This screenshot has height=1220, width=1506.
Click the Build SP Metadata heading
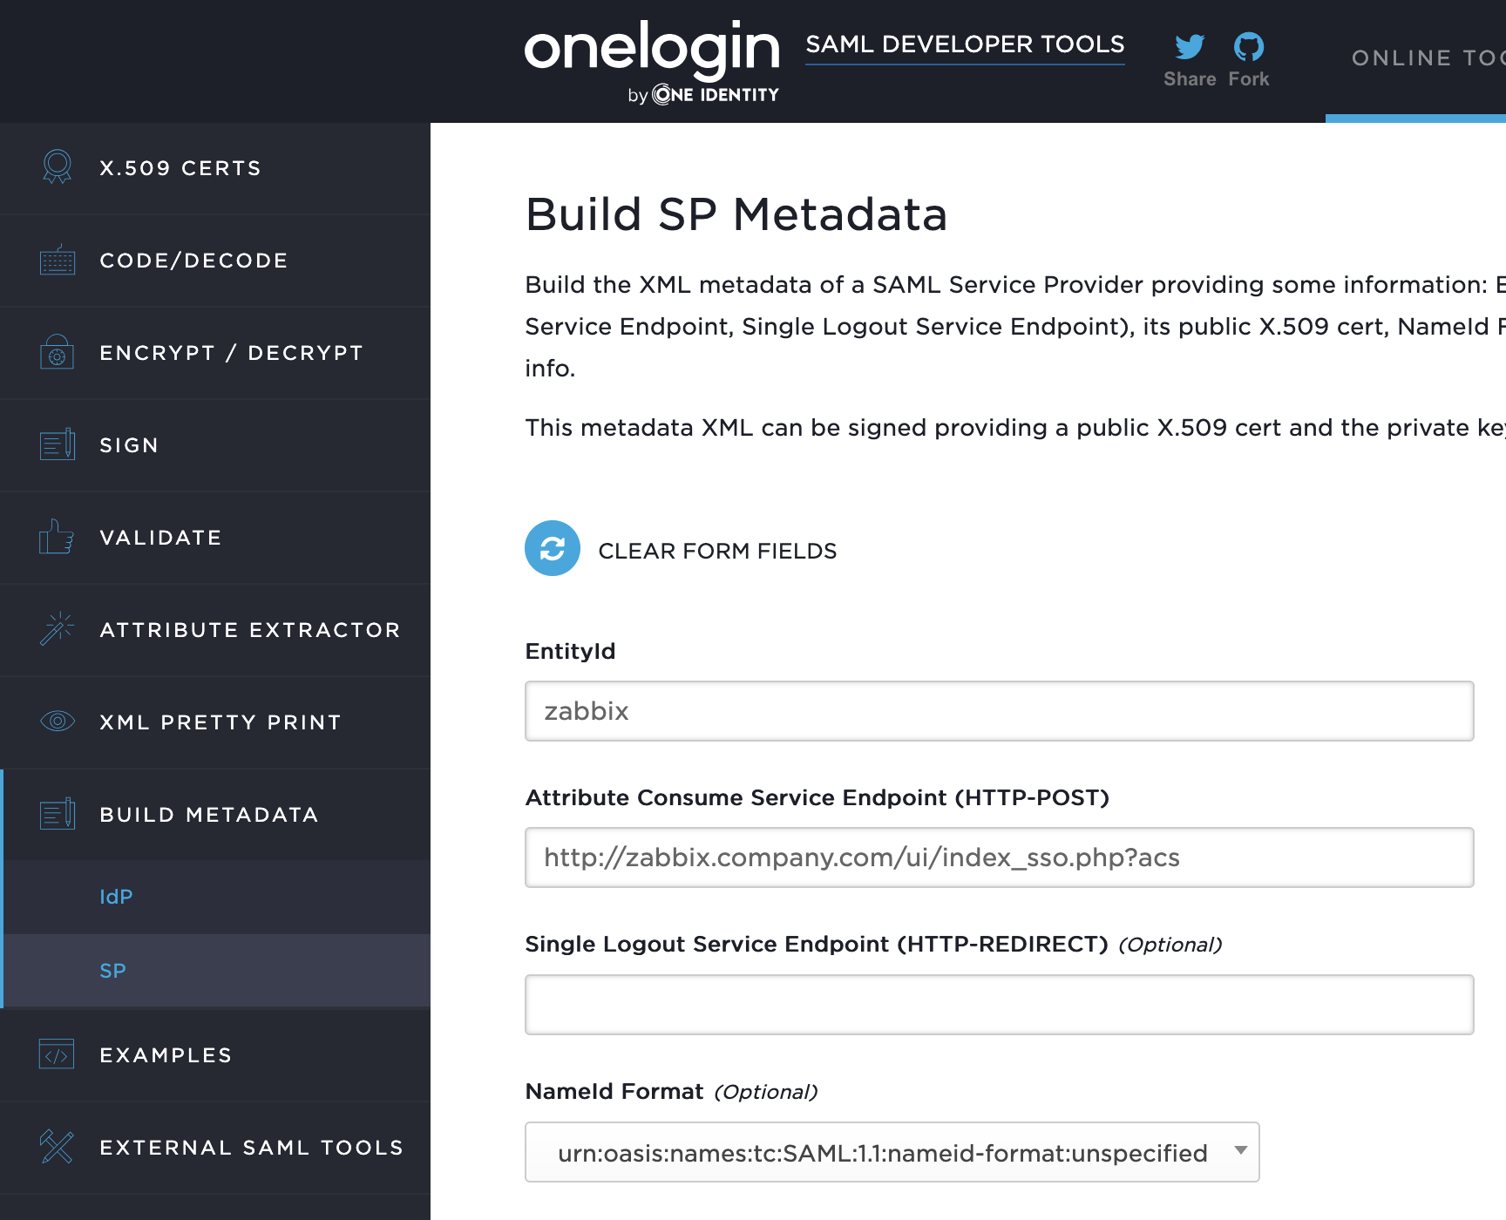click(736, 214)
